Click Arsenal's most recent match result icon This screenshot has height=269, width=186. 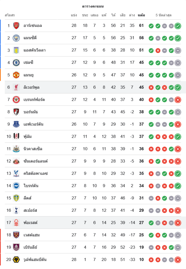[x=178, y=26]
